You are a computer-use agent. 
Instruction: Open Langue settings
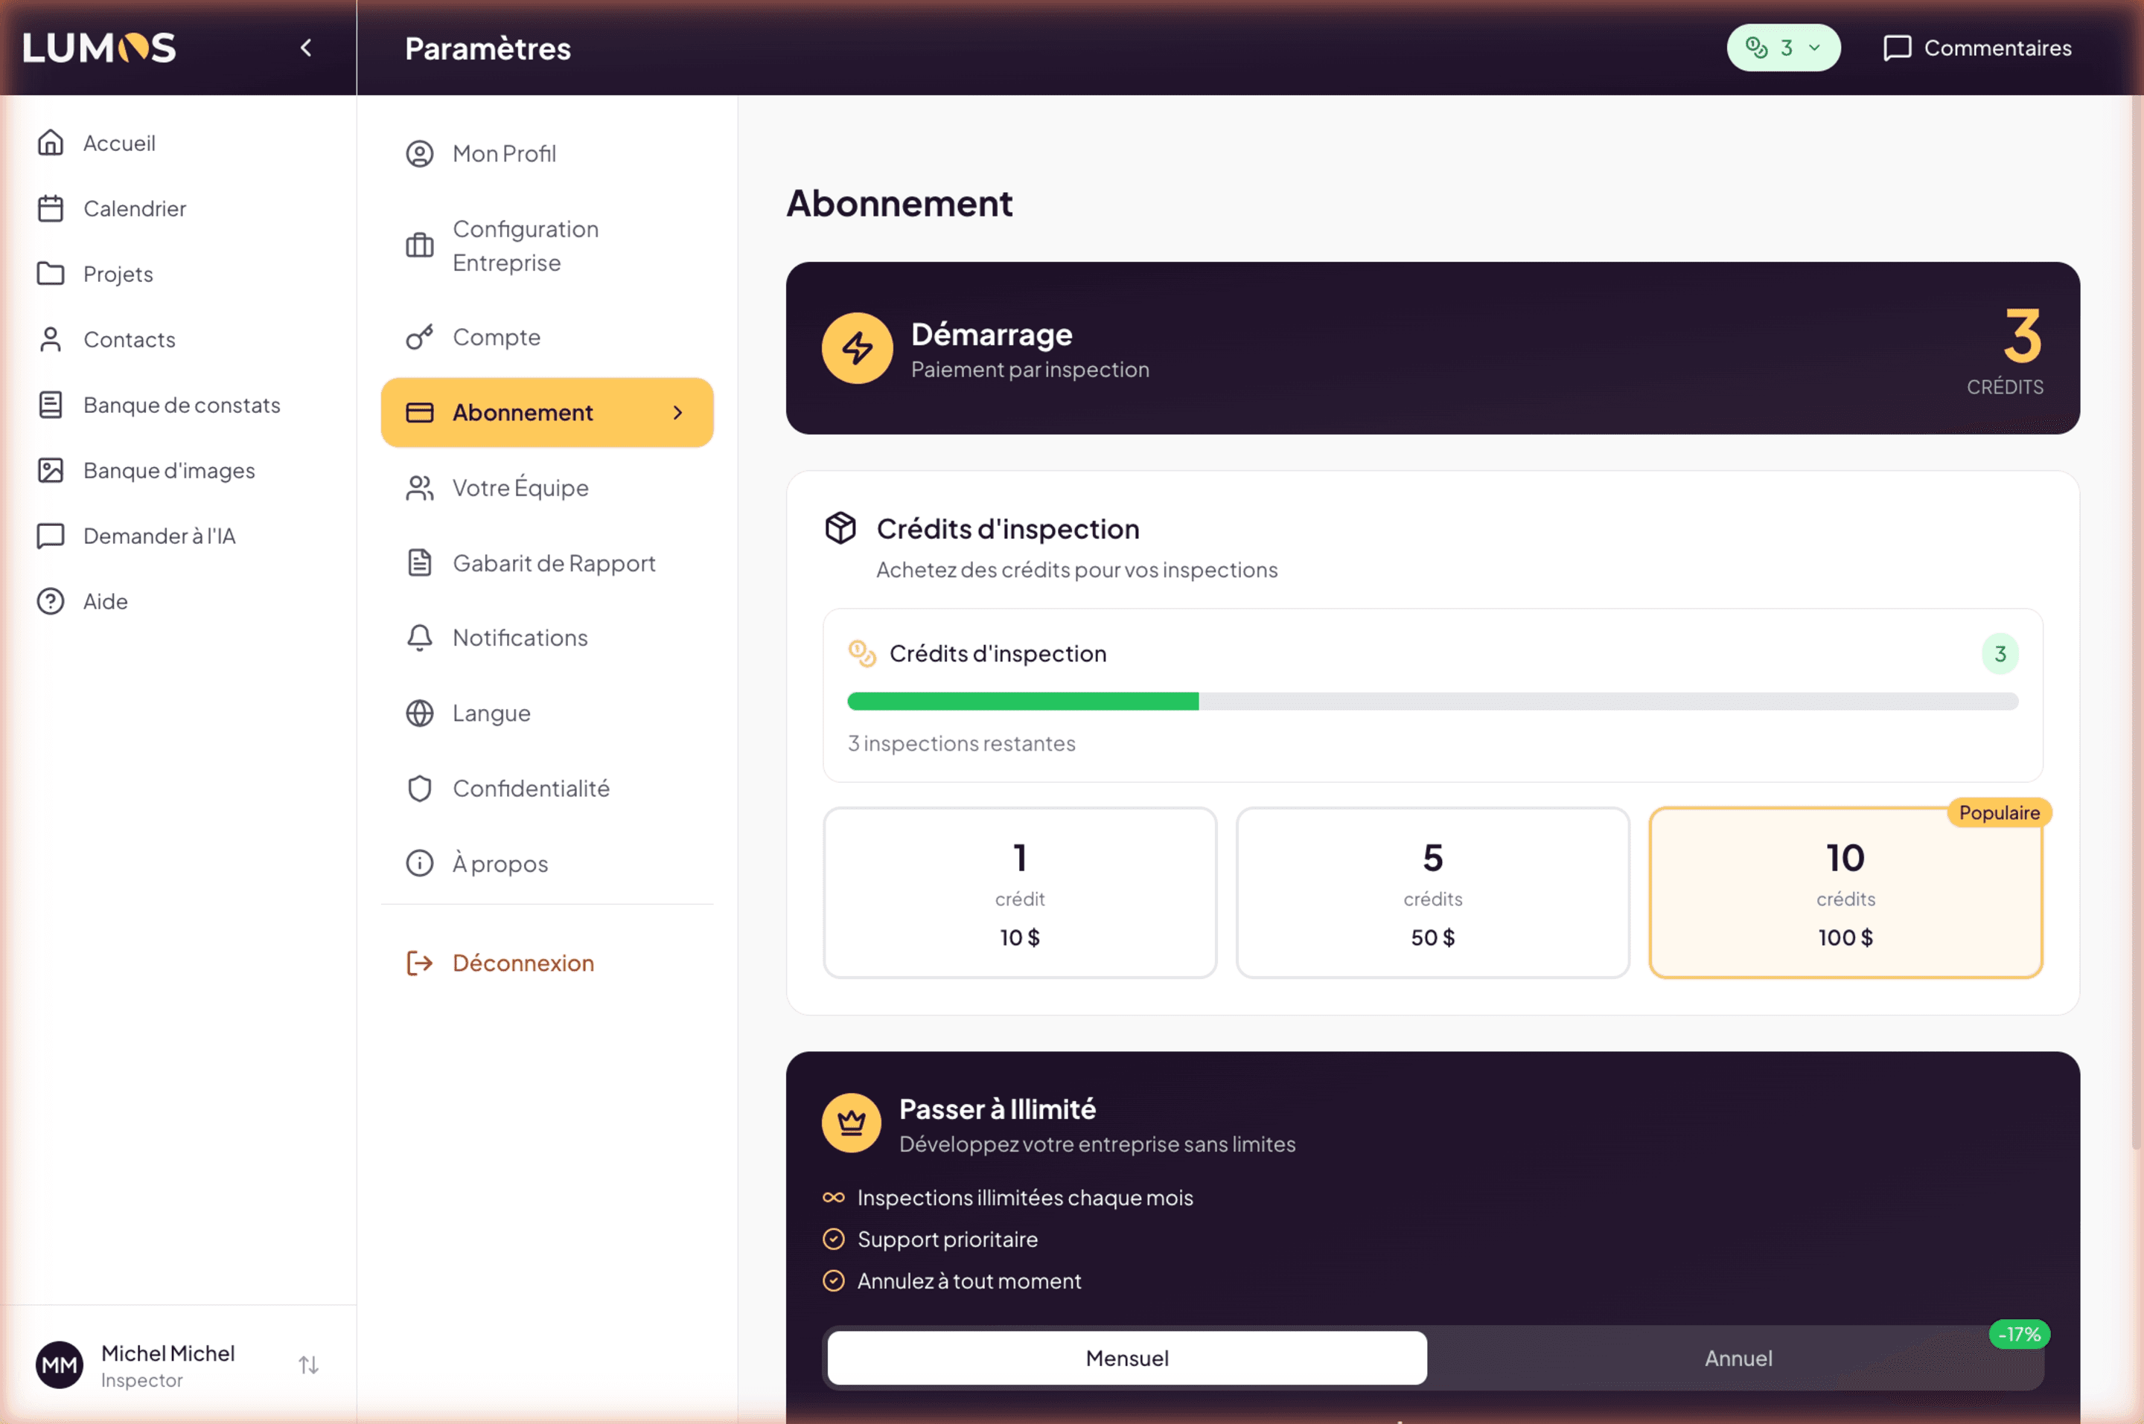[x=547, y=713]
